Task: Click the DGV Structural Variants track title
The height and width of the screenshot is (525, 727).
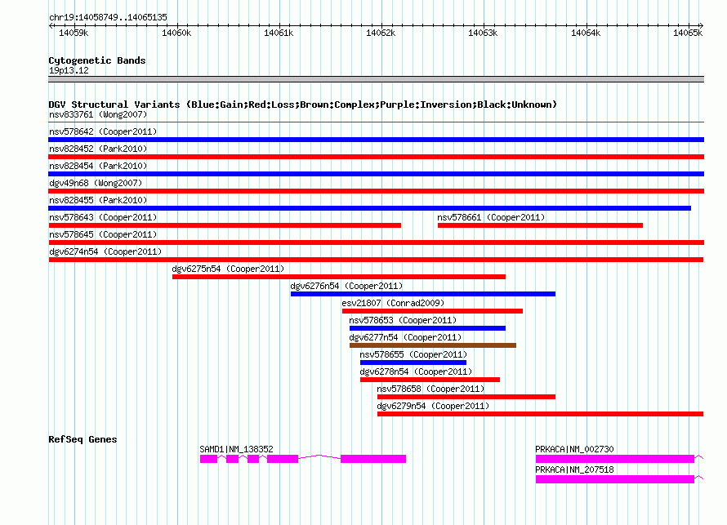Action: (302, 105)
